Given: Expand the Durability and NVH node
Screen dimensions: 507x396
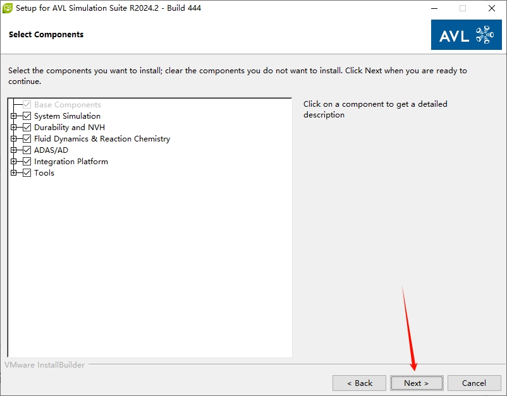Looking at the screenshot, I should click(14, 128).
